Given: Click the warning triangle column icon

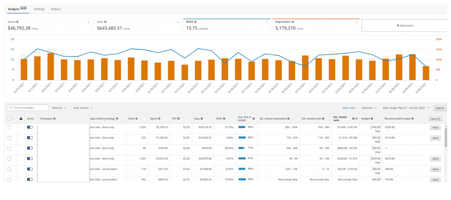Looking at the screenshot, I should (x=21, y=119).
